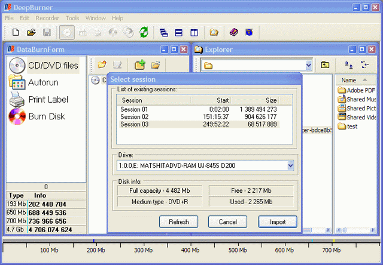Click the Refresh button in the dialog

click(x=179, y=221)
